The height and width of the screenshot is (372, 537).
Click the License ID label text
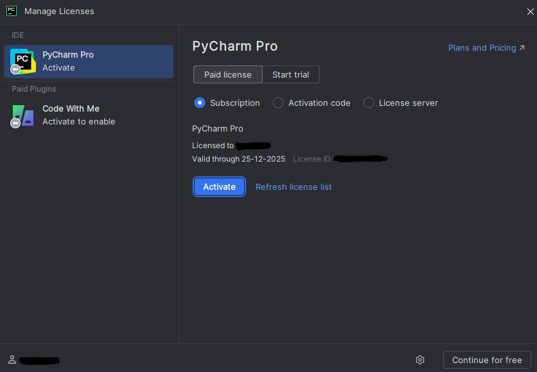tap(312, 159)
